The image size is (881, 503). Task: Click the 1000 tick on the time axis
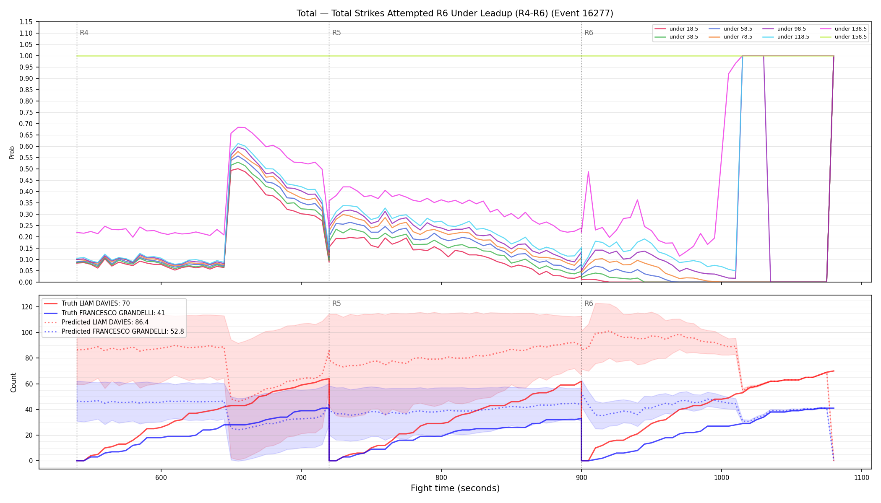click(x=721, y=477)
